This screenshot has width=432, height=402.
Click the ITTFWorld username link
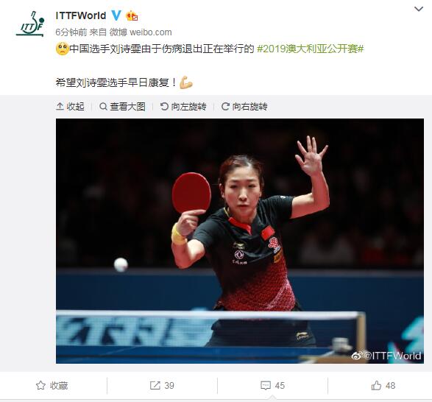pyautogui.click(x=81, y=15)
